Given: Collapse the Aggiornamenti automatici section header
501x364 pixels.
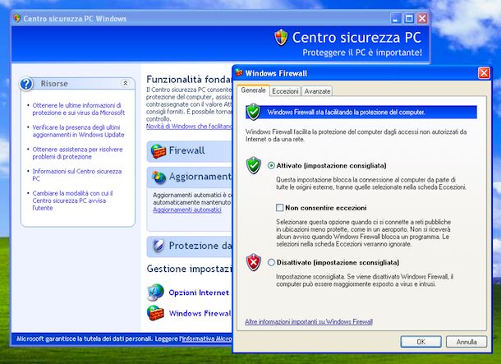Looking at the screenshot, I should click(190, 177).
